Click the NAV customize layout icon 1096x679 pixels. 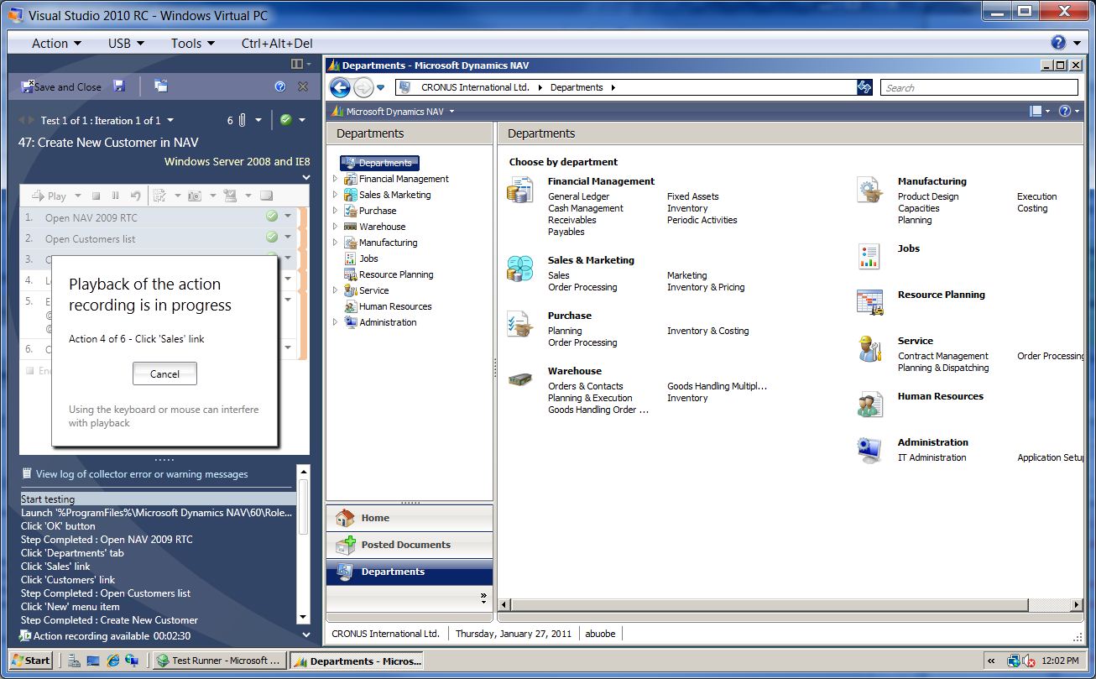click(1036, 111)
